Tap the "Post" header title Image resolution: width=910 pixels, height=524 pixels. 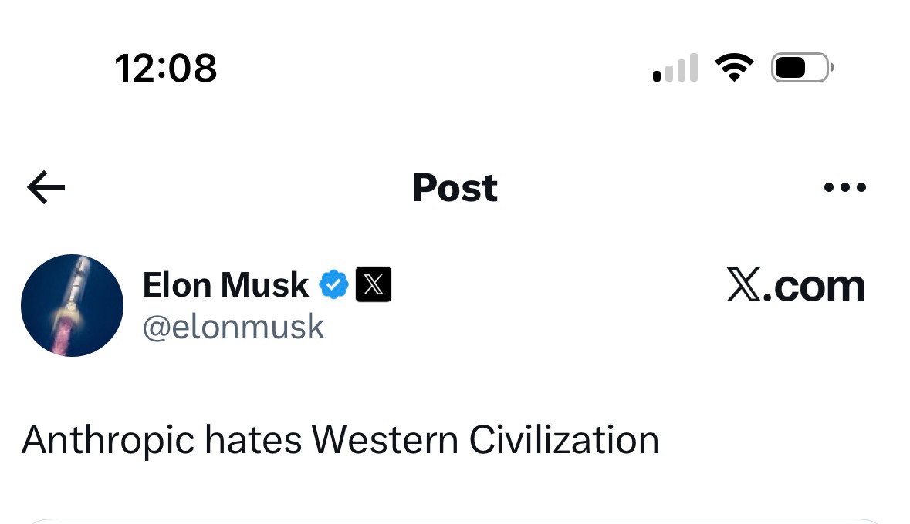pos(455,188)
